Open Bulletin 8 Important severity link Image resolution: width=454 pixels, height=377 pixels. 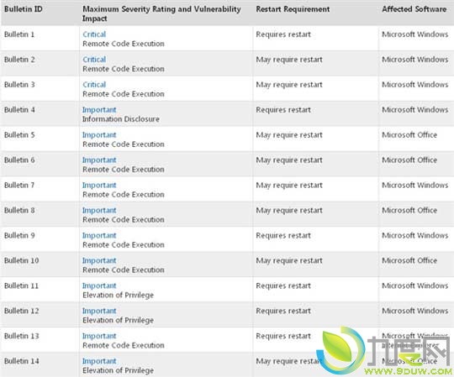(x=99, y=211)
